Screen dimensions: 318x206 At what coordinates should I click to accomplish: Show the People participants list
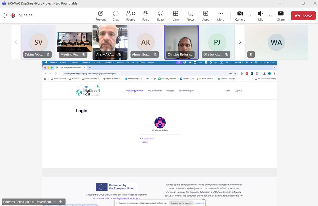click(x=131, y=16)
